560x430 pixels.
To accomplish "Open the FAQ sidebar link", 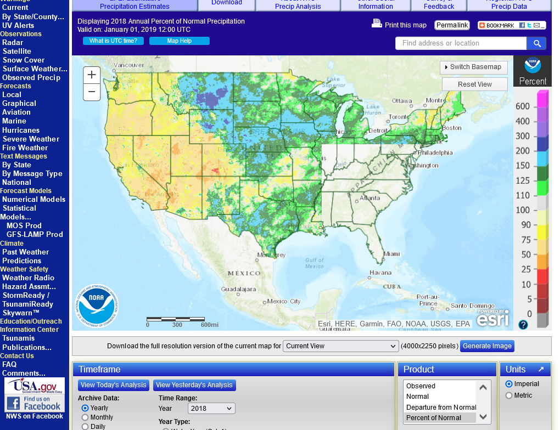I will tap(9, 364).
